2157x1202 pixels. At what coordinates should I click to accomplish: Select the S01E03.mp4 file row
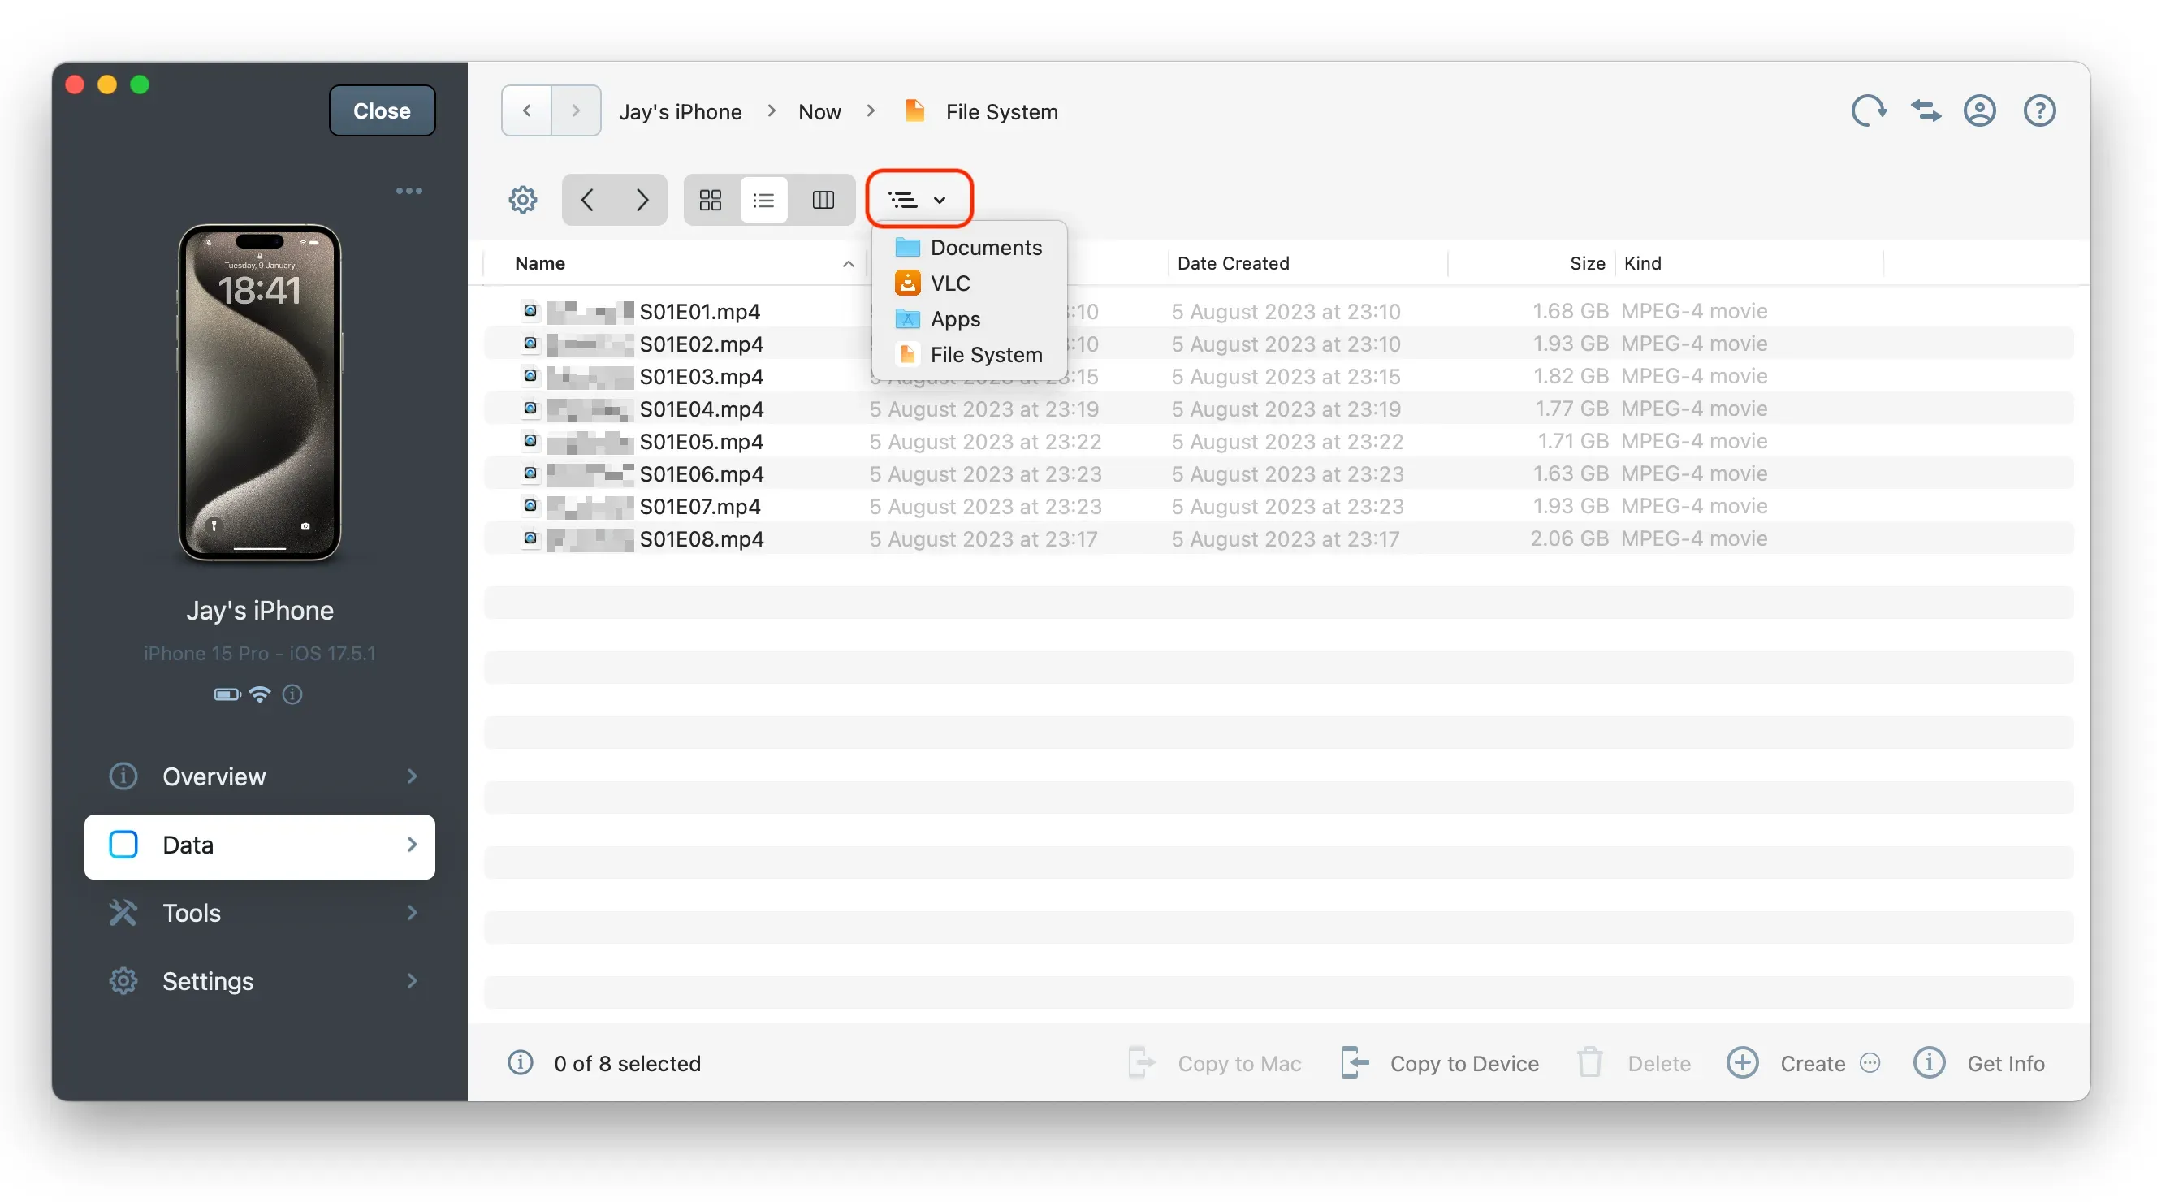click(702, 376)
